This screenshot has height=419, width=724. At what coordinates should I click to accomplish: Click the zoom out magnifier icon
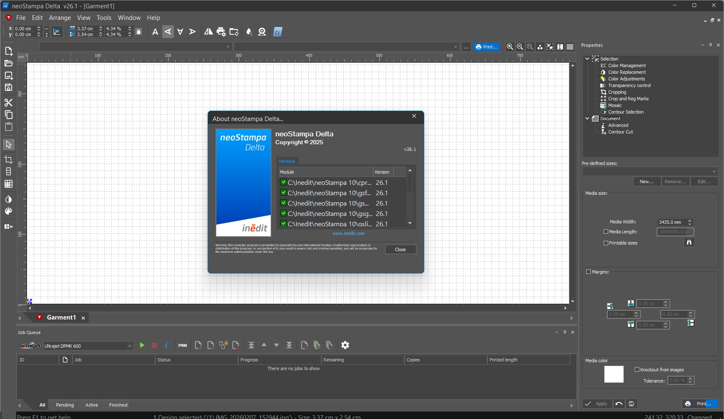click(520, 47)
